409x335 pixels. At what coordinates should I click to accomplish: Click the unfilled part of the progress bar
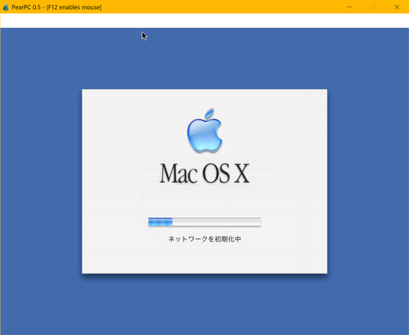[217, 222]
